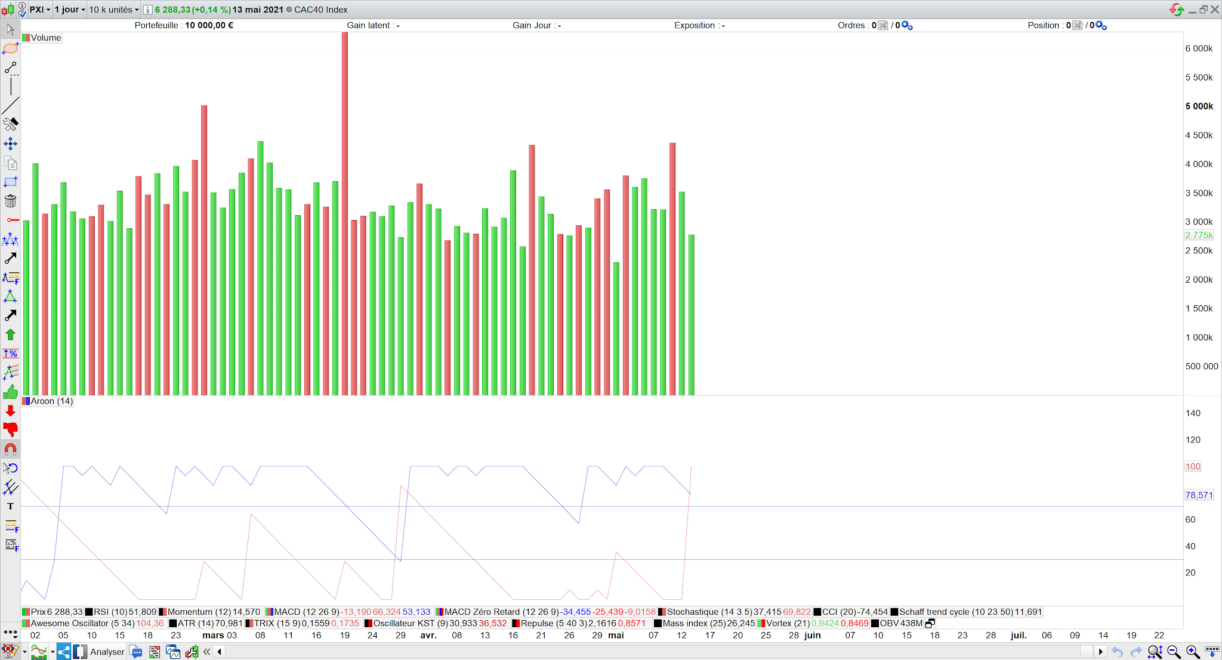Open Ordres settings gear

click(907, 25)
